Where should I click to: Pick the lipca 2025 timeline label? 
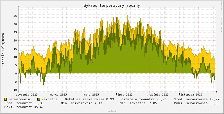pyautogui.click(x=124, y=95)
